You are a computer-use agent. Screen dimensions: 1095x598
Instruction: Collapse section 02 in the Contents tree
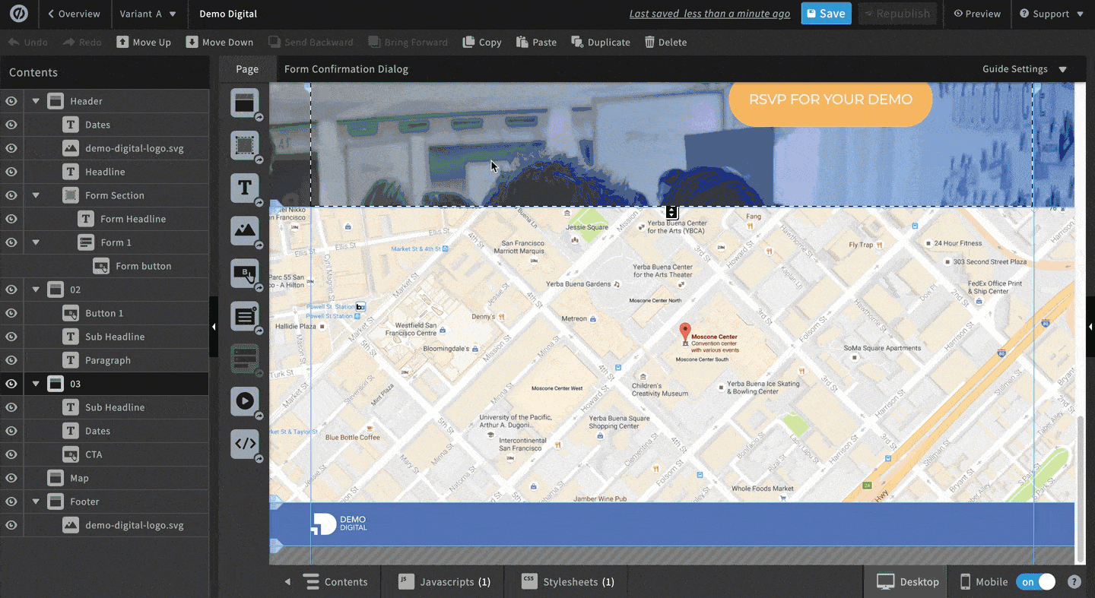click(x=36, y=290)
